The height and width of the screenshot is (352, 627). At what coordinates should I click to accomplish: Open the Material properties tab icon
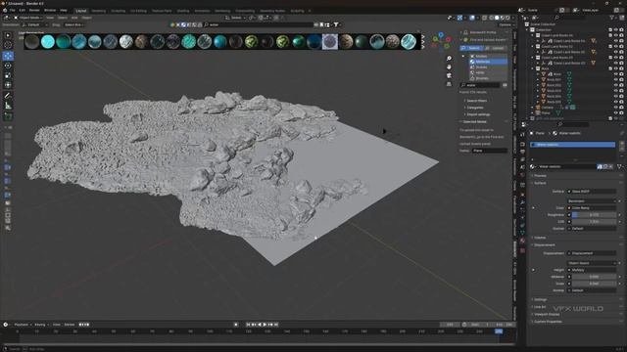[522, 241]
